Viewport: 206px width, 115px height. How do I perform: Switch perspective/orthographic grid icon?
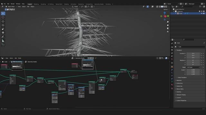coord(168,32)
